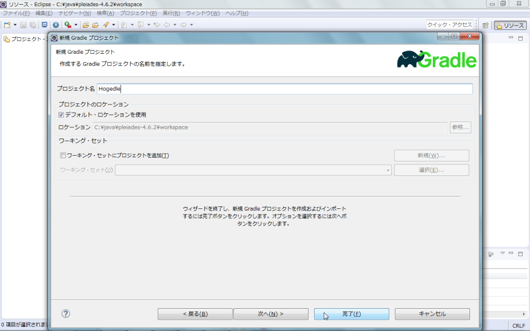Click the 次へ(N) > button
The image size is (530, 331).
pyautogui.click(x=271, y=314)
